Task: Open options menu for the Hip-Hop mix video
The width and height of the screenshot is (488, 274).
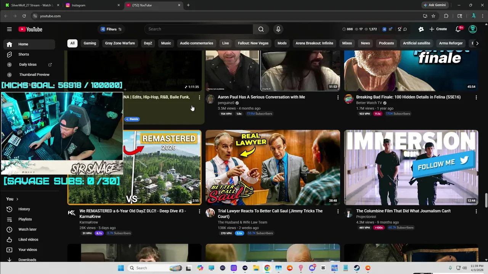Action: (x=199, y=97)
